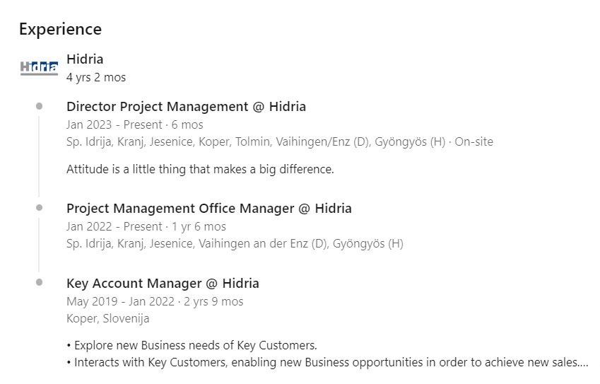600x384 pixels.
Task: Click the timeline dot beside Key Account Manager
Action: tap(39, 282)
